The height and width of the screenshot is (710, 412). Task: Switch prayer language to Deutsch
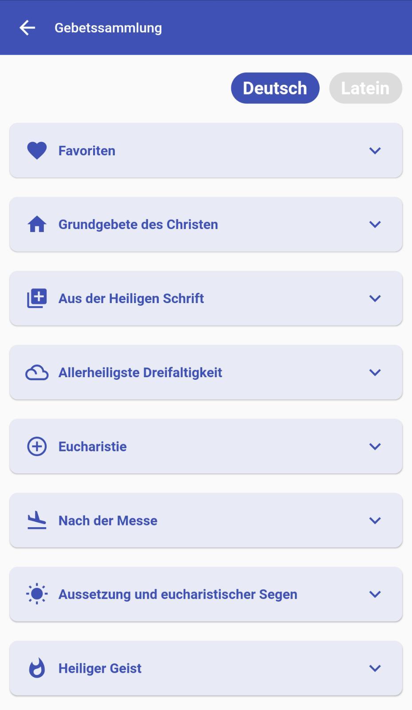(275, 88)
